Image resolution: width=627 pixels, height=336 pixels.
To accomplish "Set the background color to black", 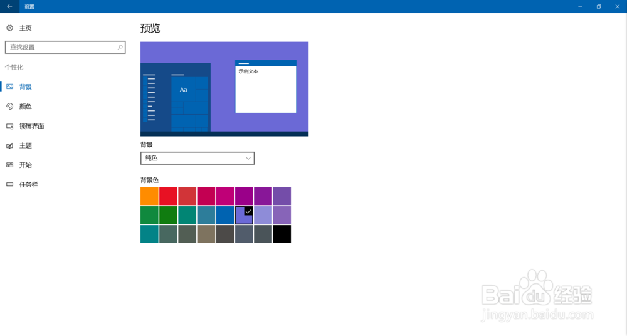I will pyautogui.click(x=282, y=234).
